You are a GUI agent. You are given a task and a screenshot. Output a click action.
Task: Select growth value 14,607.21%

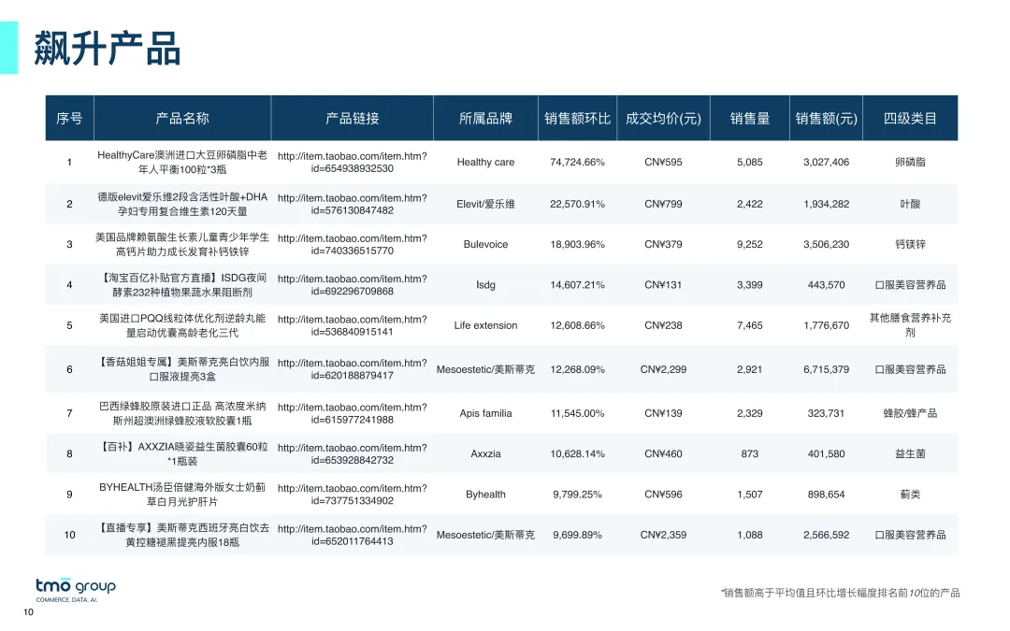click(577, 285)
